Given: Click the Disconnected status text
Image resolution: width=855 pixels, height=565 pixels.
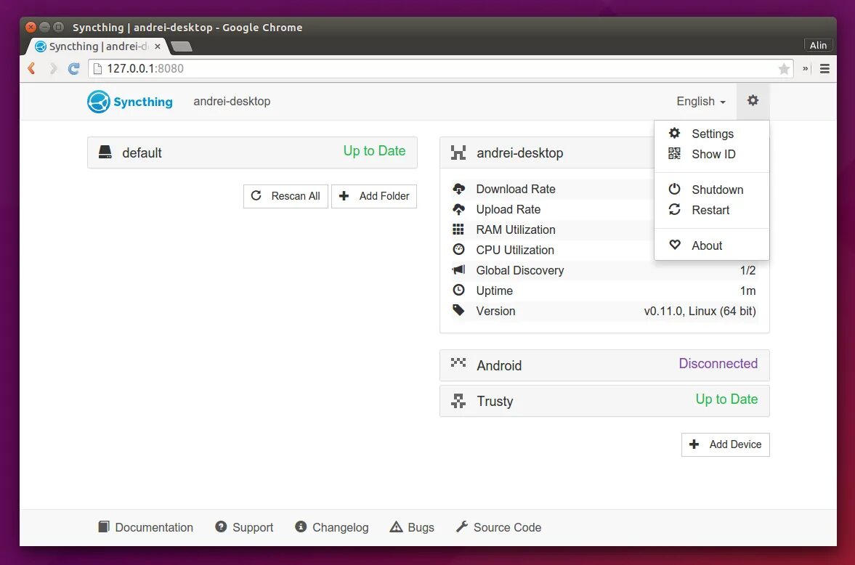Looking at the screenshot, I should click(718, 364).
